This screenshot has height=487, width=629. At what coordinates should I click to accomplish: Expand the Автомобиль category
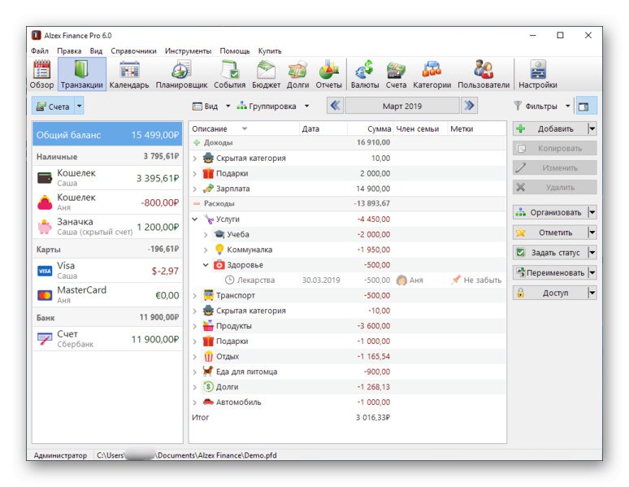[x=194, y=402]
